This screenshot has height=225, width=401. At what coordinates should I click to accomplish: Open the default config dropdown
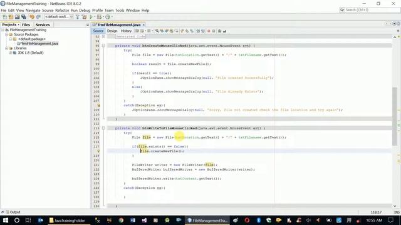59,17
